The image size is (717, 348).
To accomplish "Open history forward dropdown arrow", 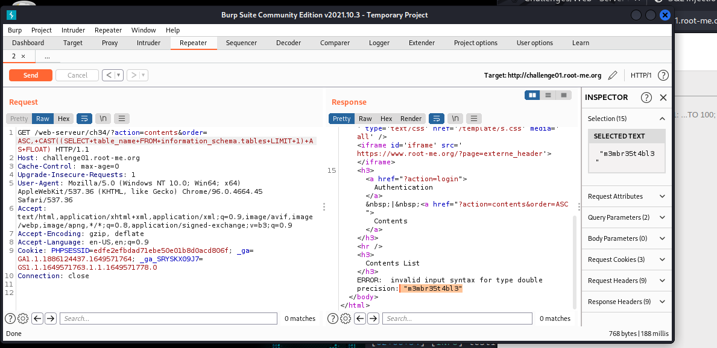I will click(x=144, y=75).
